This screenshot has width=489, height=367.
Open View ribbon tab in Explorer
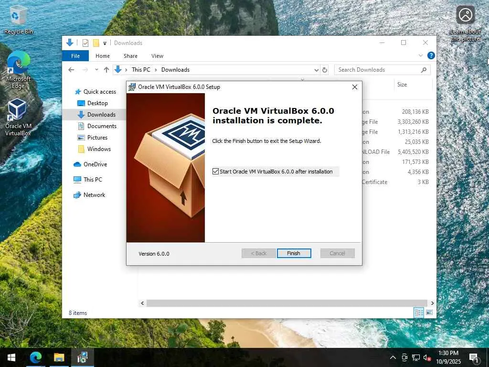[157, 56]
